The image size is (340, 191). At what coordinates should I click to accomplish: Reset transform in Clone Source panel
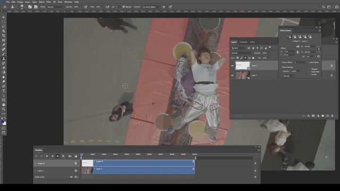click(x=319, y=57)
